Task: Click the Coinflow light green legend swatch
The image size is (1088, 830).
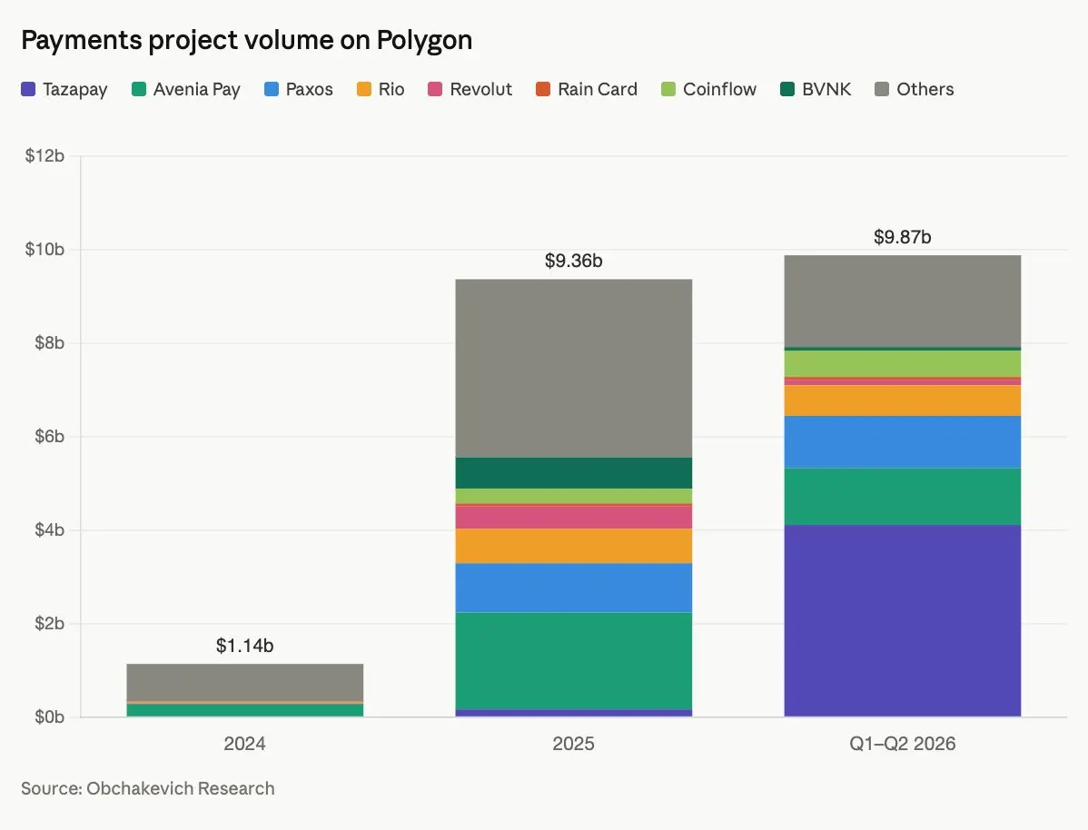Action: pos(668,89)
